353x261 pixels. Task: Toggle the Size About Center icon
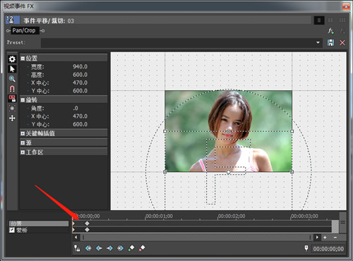point(12,108)
